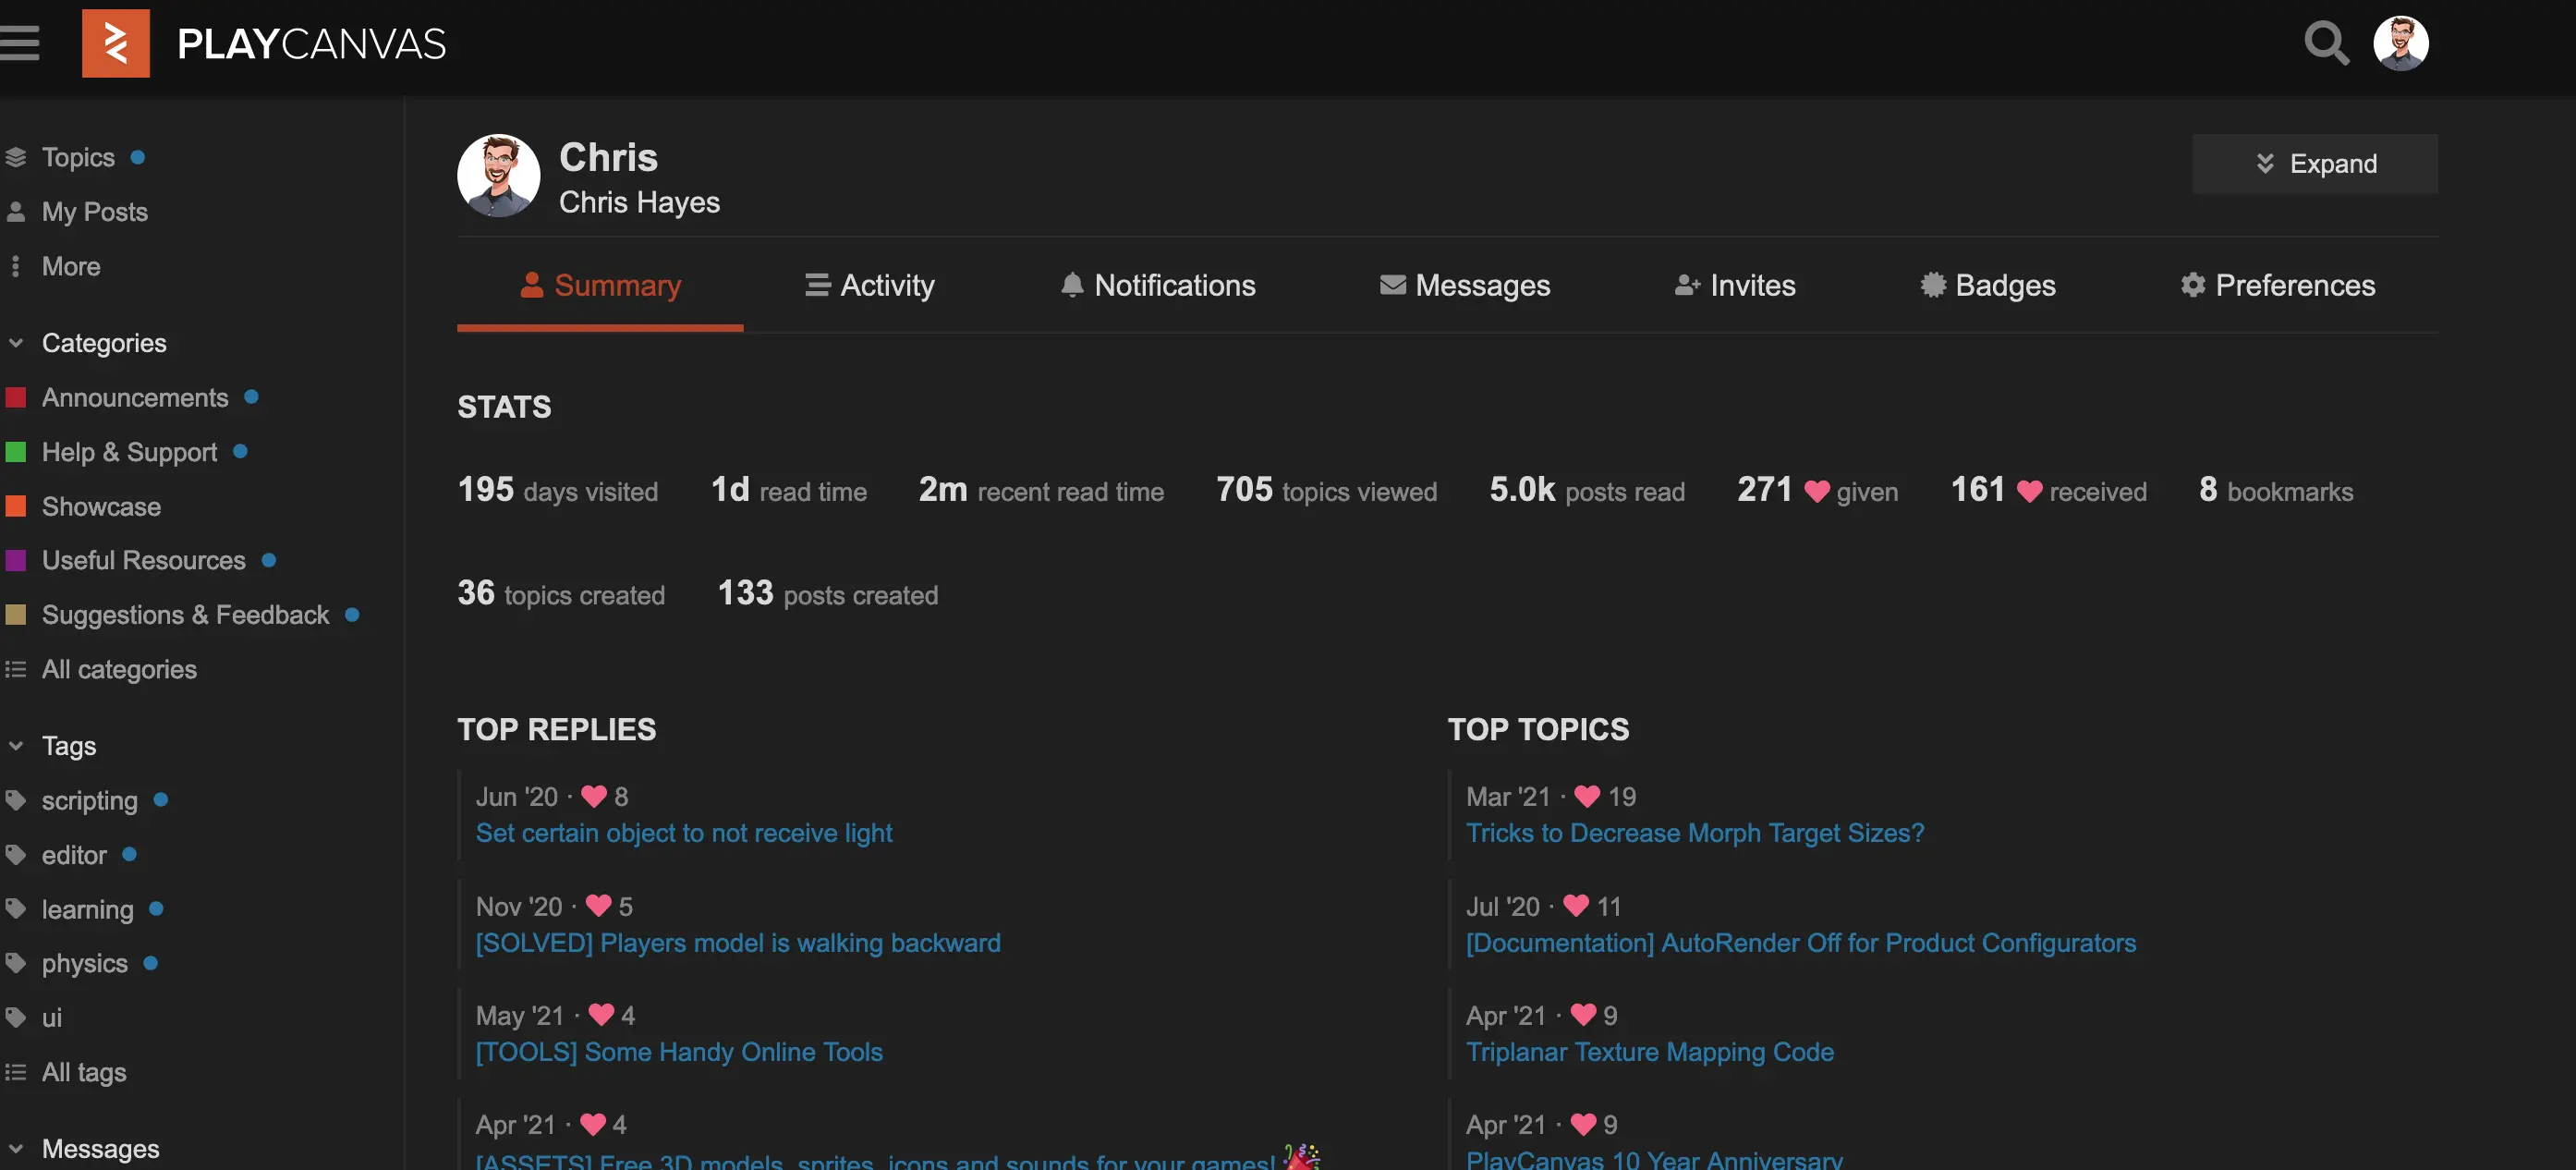Click the heart beside Jun '20 reply

594,796
